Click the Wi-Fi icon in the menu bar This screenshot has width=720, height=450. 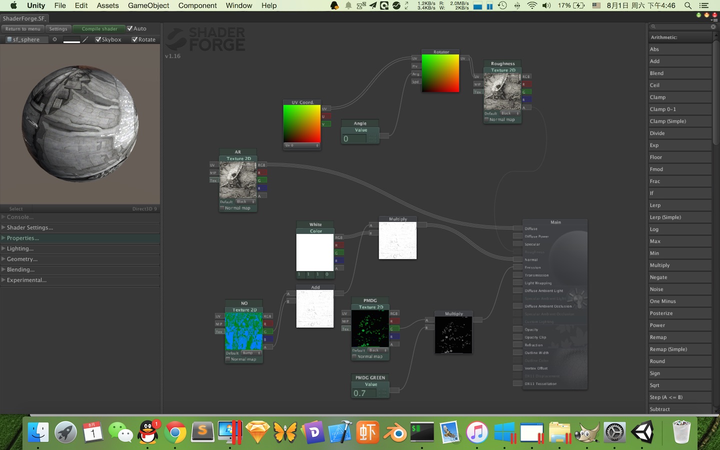pyautogui.click(x=532, y=5)
